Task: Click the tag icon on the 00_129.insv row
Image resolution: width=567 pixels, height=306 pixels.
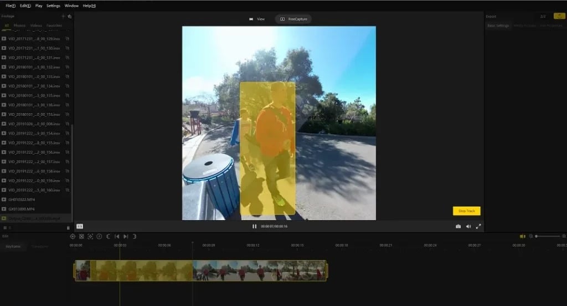Action: [67, 39]
